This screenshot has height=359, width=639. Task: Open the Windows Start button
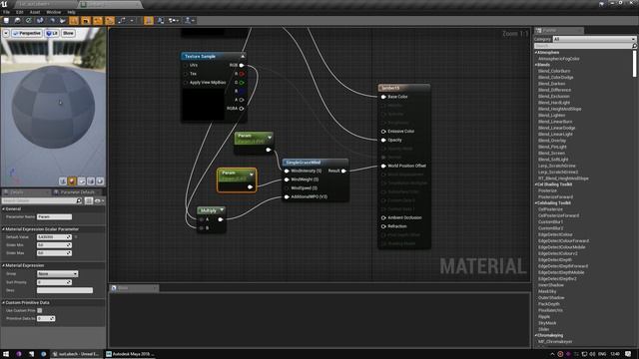coord(6,354)
